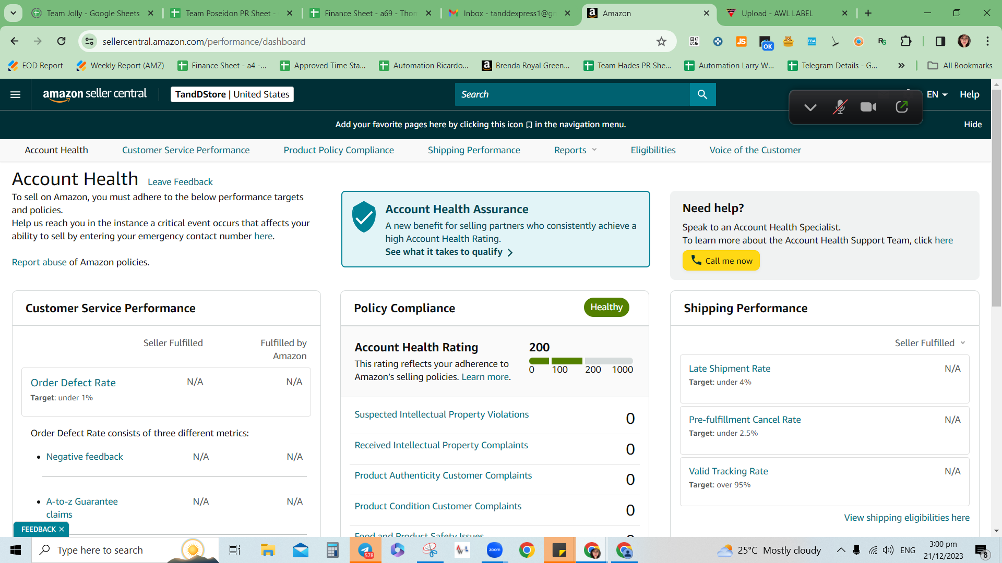This screenshot has height=563, width=1002.
Task: Toggle the camera in meeting overlay
Action: (869, 107)
